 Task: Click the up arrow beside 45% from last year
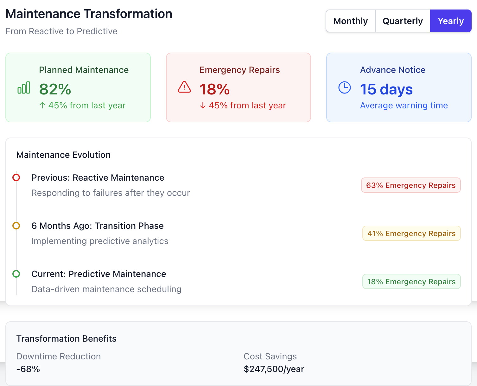pos(42,106)
